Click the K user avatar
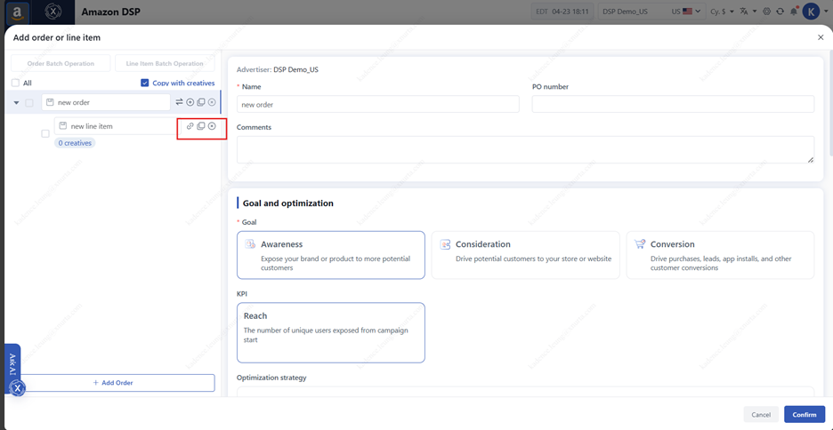 click(811, 12)
